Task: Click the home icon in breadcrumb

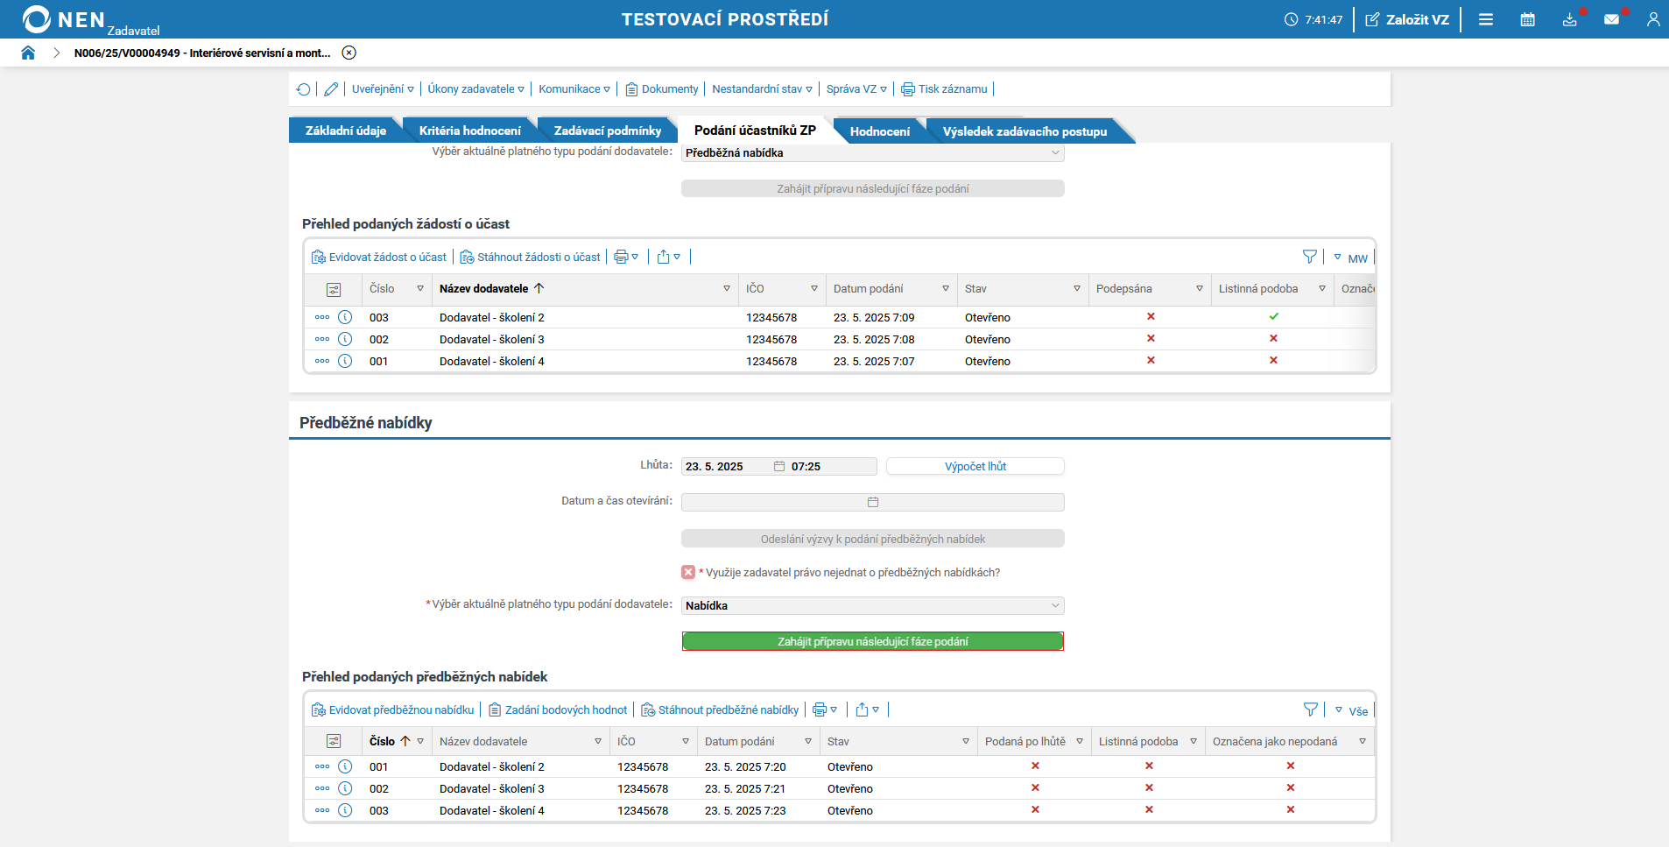Action: tap(28, 53)
